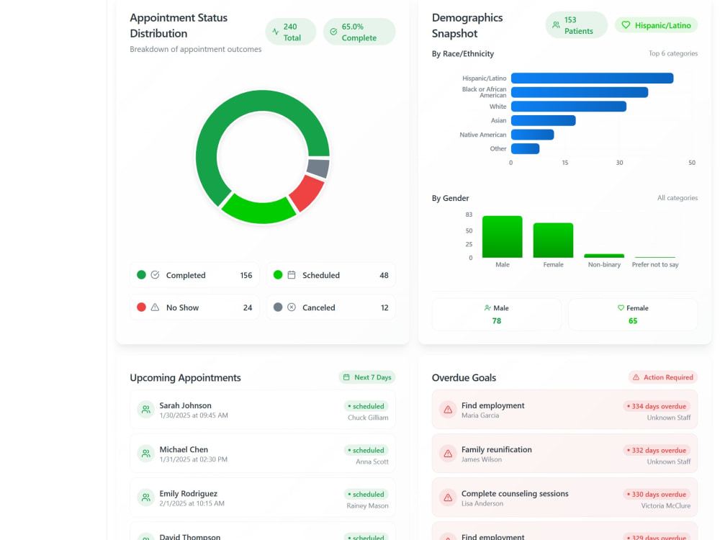Viewport: 720px width, 540px height.
Task: Select the Completed 156 legend card
Action: [194, 274]
